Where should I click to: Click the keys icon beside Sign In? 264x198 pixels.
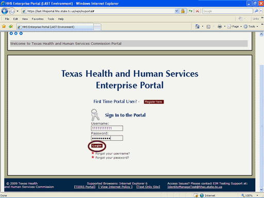[x=95, y=115]
